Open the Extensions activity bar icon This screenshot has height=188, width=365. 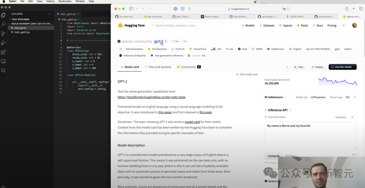click(3, 52)
